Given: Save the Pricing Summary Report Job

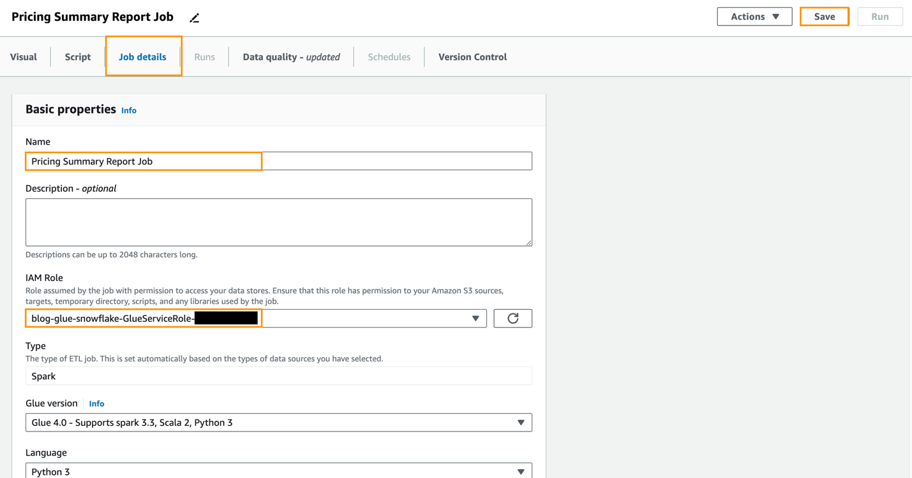Looking at the screenshot, I should pos(824,17).
